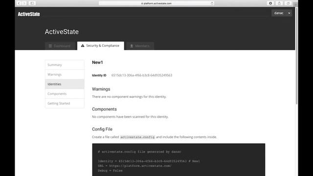The image size is (313, 176).
Task: Click the Config File section heading
Action: [102, 129]
